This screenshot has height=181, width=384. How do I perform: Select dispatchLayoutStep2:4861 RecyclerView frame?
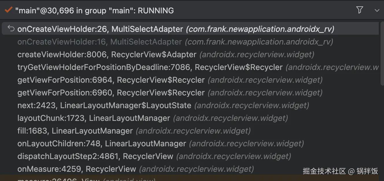coord(95,156)
